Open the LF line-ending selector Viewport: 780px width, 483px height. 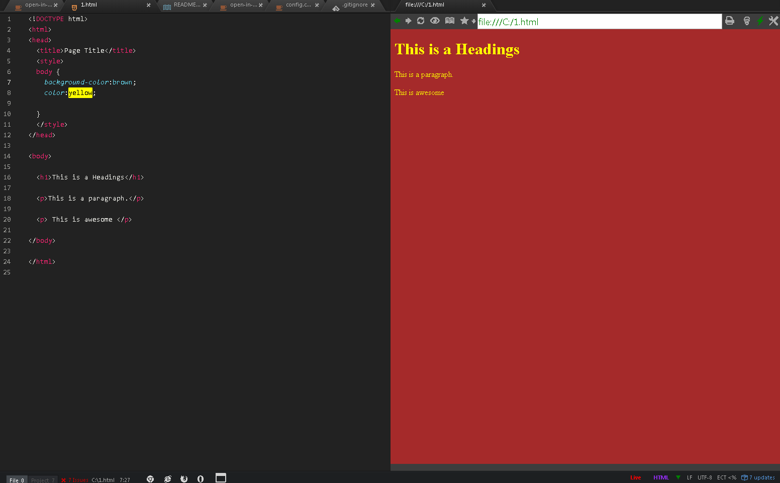point(689,477)
